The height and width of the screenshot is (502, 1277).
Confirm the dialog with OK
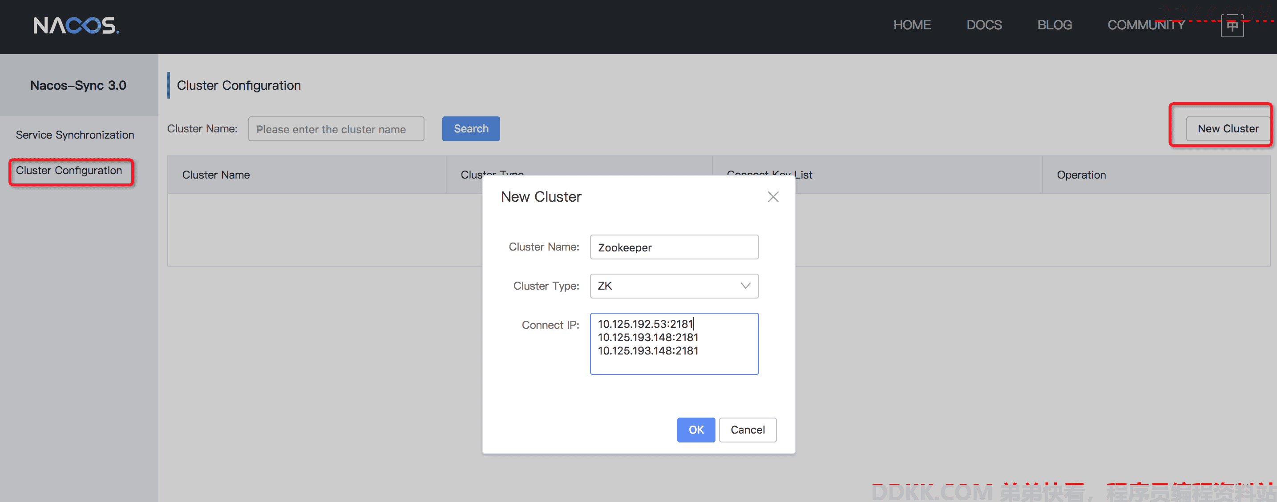click(696, 430)
